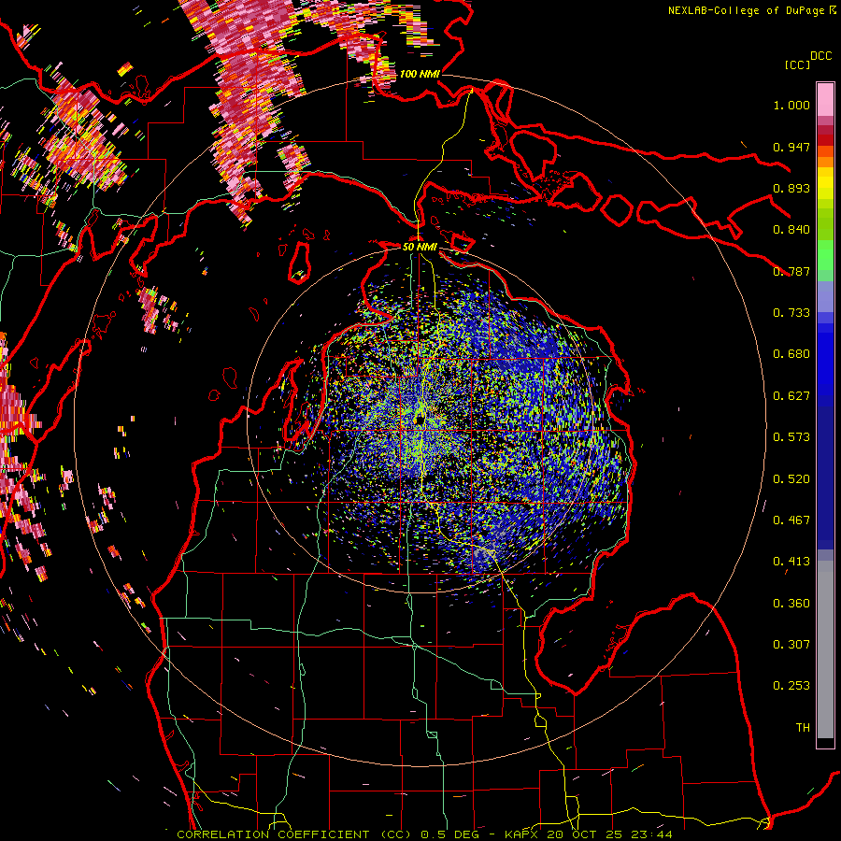Select the 0.680 legend value

[791, 354]
